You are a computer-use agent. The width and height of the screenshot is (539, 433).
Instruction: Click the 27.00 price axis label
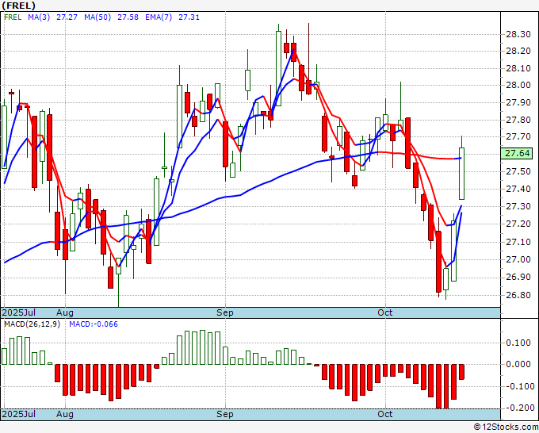[518, 259]
